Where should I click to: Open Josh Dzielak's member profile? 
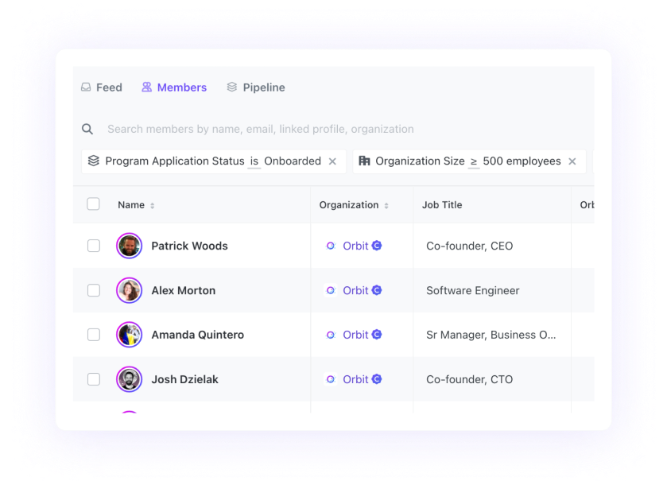[184, 379]
